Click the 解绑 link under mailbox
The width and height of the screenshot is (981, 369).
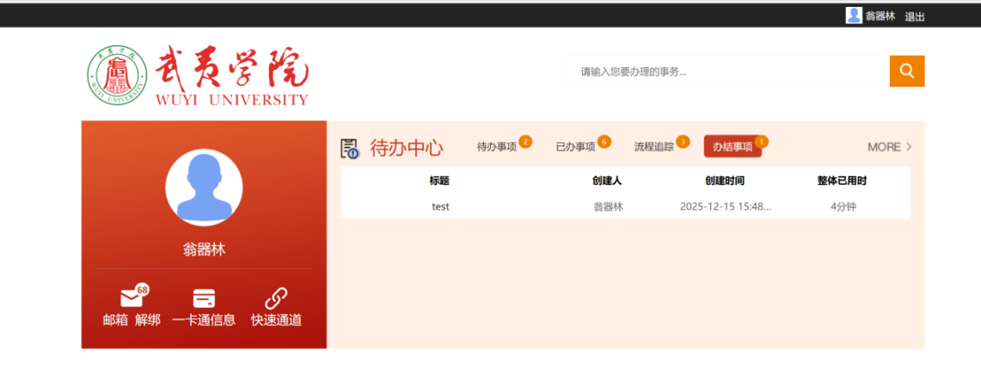tap(148, 320)
